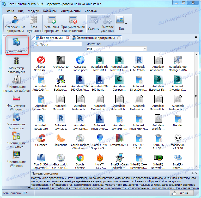This screenshot has width=201, height=198.
Task: Expand the Искать по combo box
Action: [145, 49]
